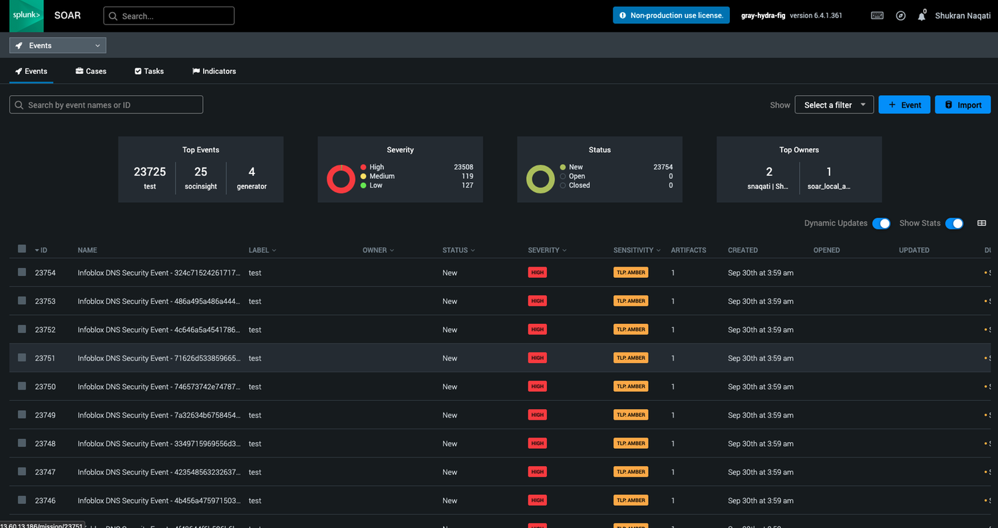
Task: Expand the LABEL column filter
Action: [262, 250]
